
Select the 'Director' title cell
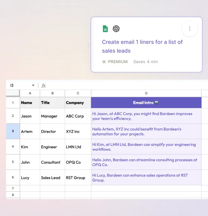coord(52,131)
